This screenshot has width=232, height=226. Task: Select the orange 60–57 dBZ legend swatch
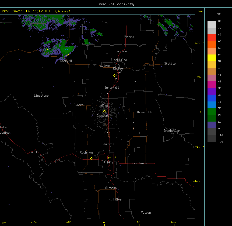click(212, 44)
